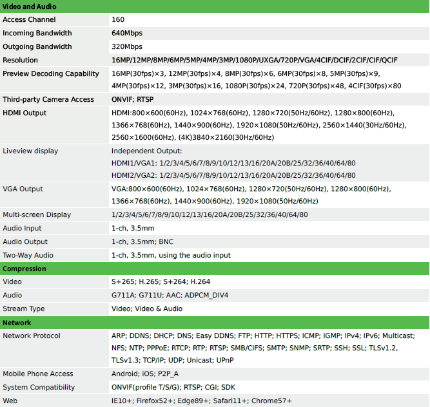The width and height of the screenshot is (430, 407).
Task: Click the 'Audio Input' label
Action: click(x=22, y=228)
